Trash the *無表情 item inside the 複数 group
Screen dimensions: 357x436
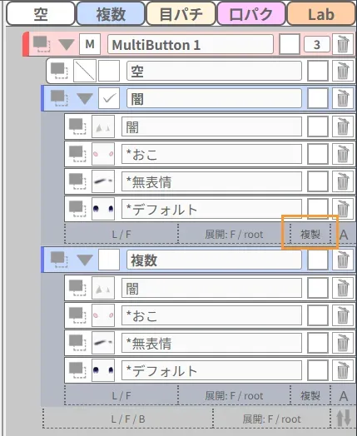click(x=343, y=343)
